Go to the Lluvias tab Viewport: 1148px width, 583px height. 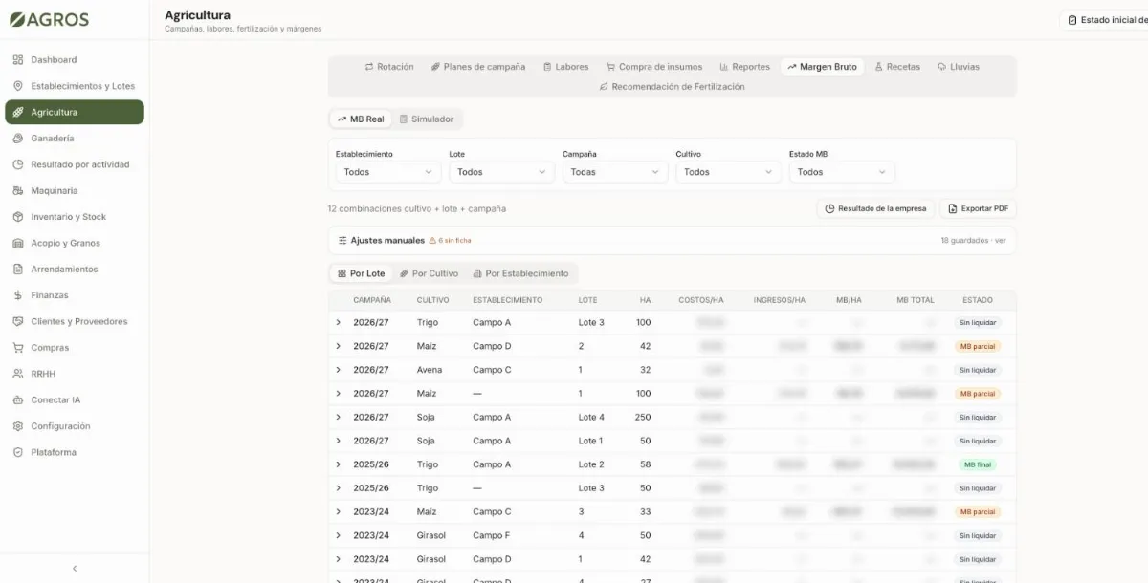point(958,67)
